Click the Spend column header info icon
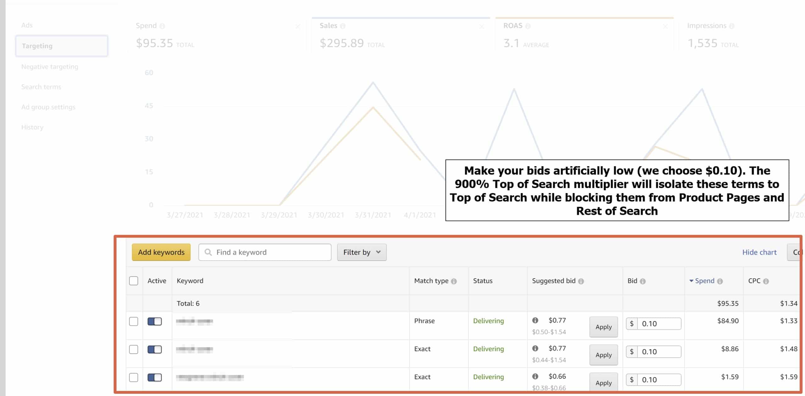Image resolution: width=805 pixels, height=396 pixels. (x=720, y=281)
